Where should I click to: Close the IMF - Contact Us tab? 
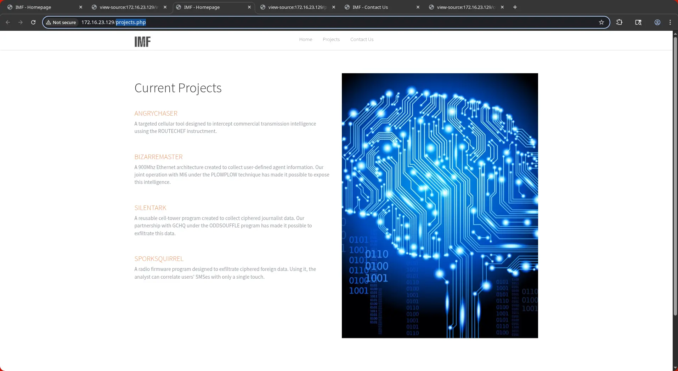[418, 7]
